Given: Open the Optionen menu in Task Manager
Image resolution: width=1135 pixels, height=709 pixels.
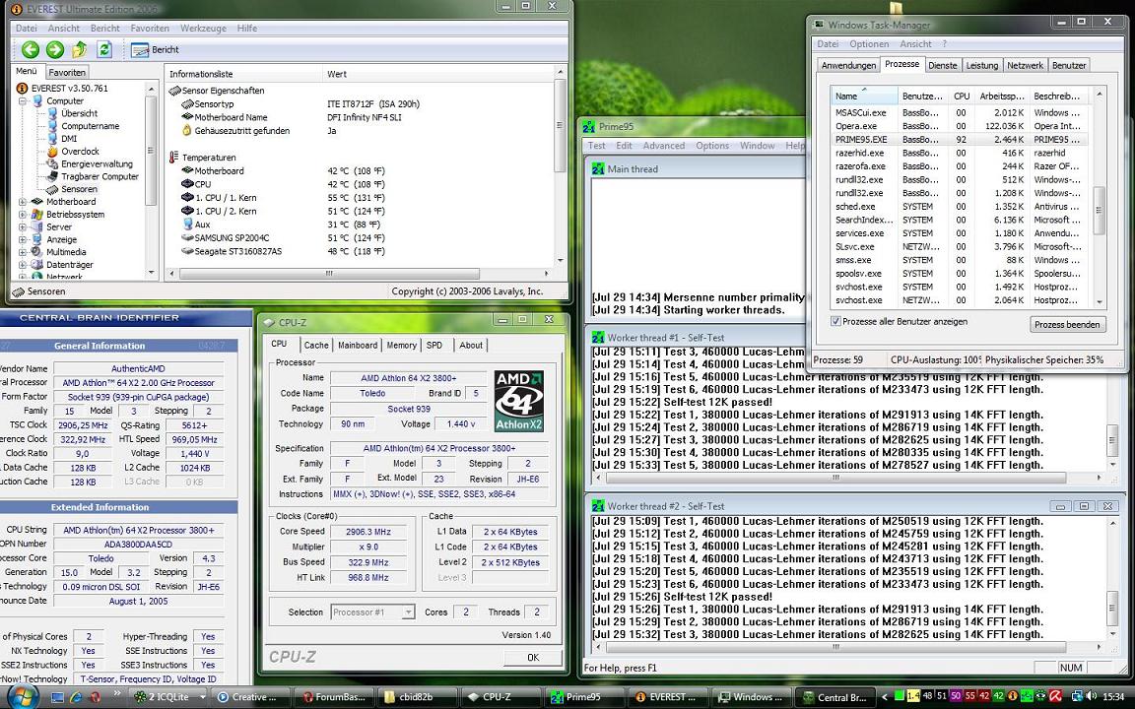Looking at the screenshot, I should [869, 44].
